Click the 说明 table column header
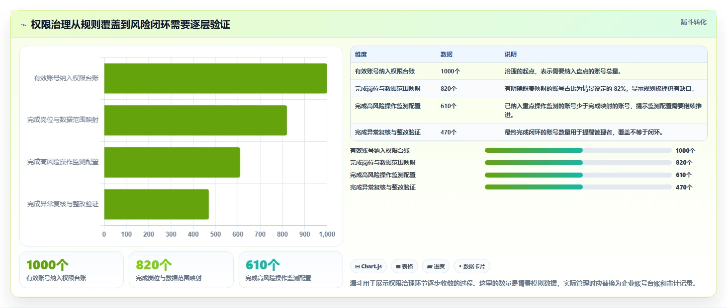This screenshot has width=727, height=308. (x=511, y=55)
